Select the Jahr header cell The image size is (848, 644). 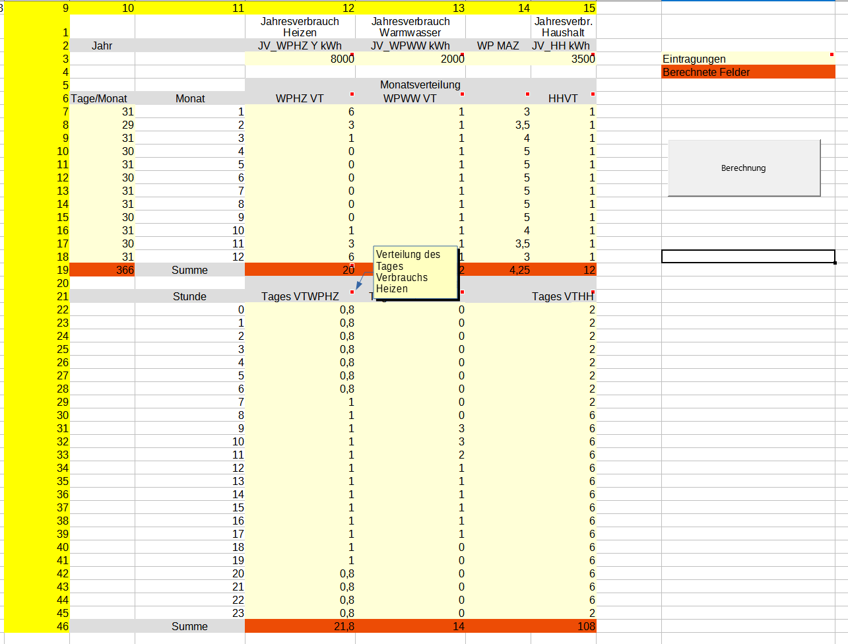[102, 46]
